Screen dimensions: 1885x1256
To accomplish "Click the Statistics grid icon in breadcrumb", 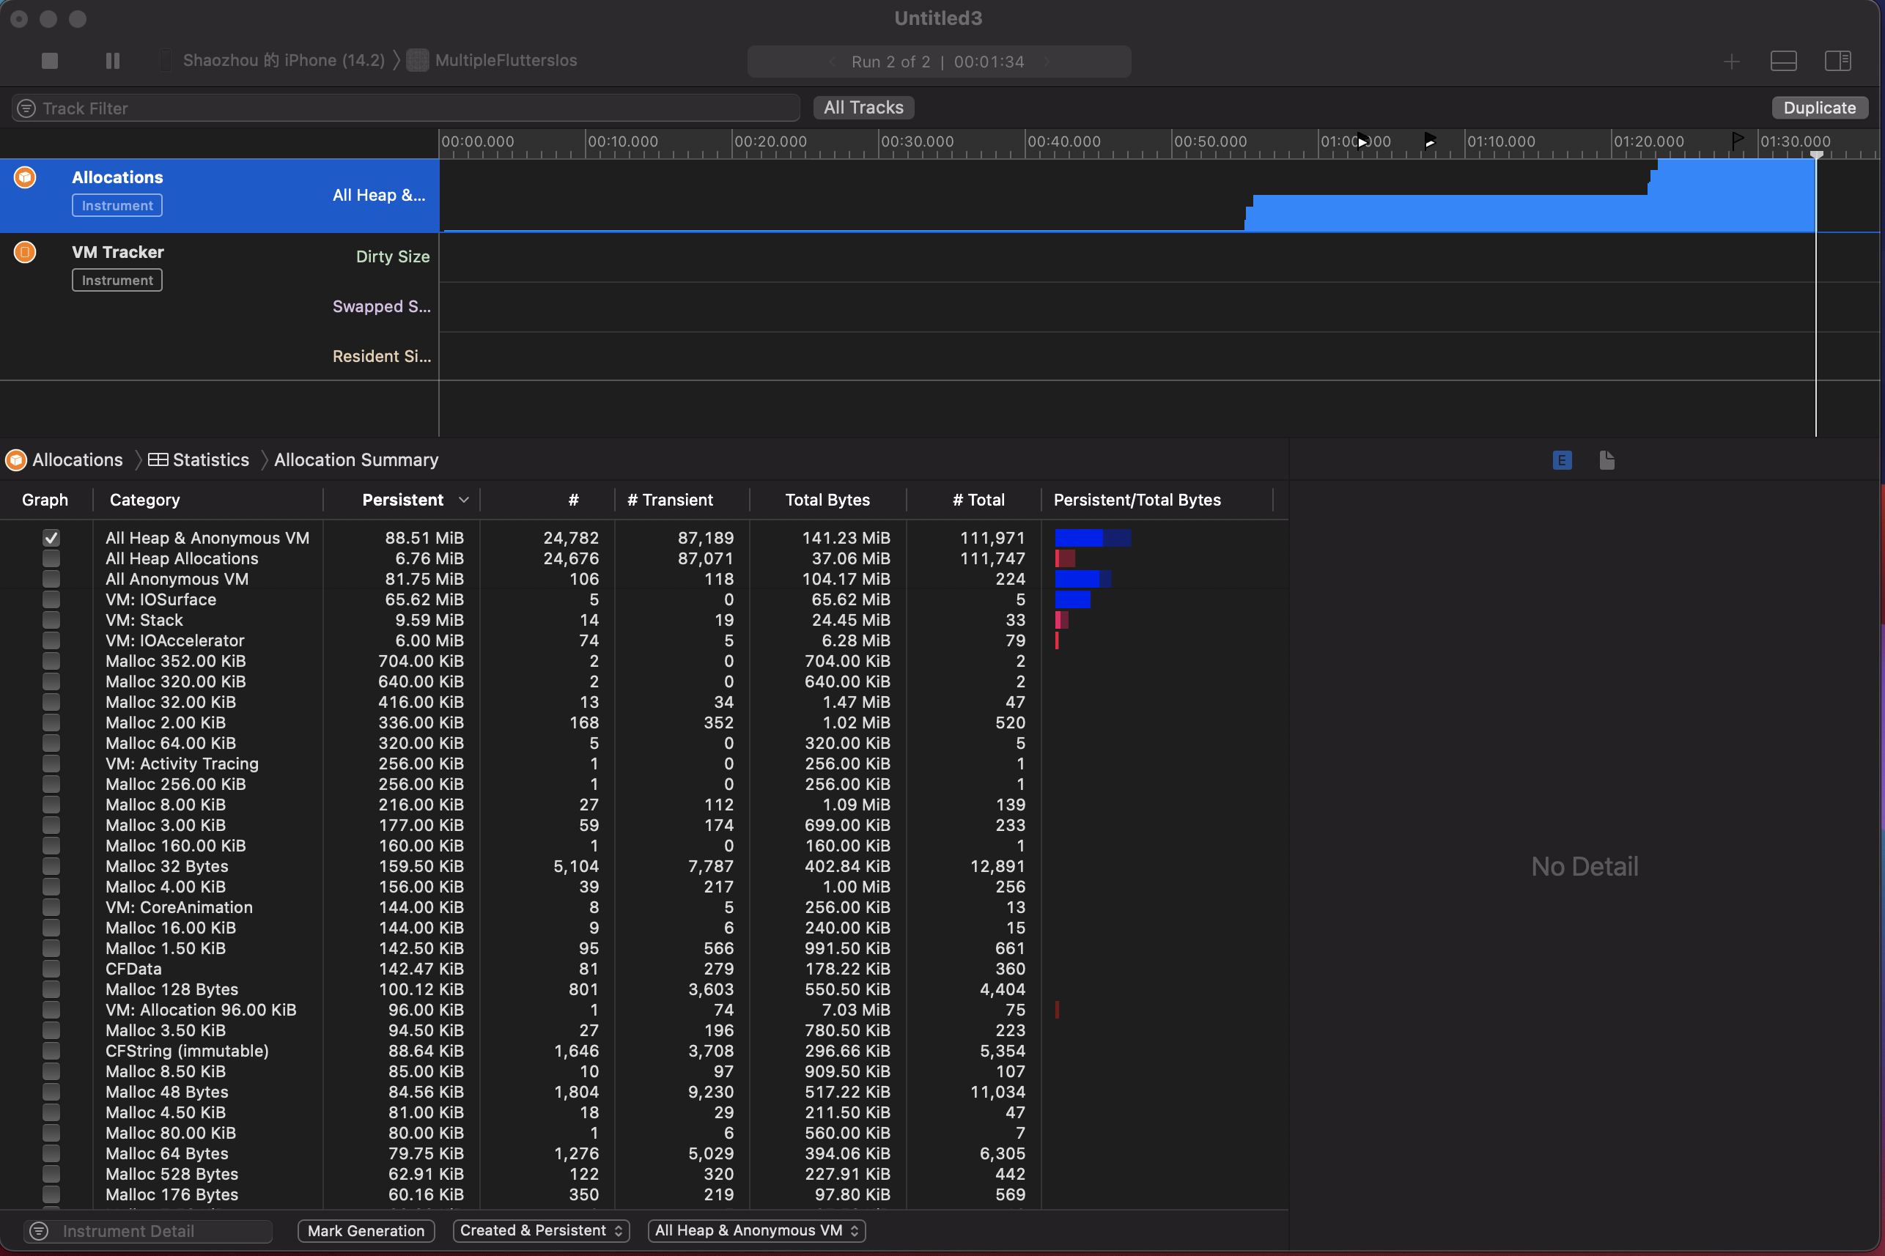I will click(157, 459).
